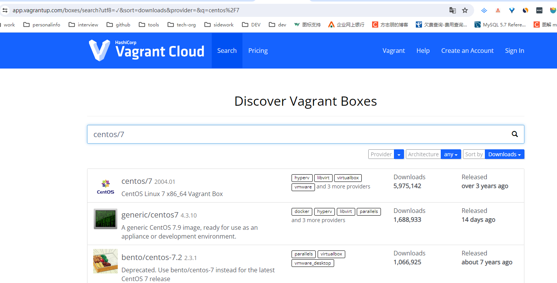This screenshot has height=283, width=557.
Task: Select the Search tab in header
Action: pyautogui.click(x=227, y=51)
